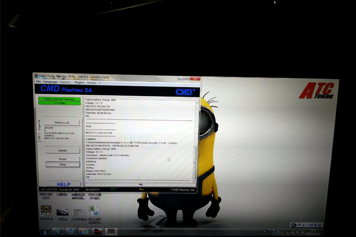Image resolution: width=356 pixels, height=237 pixels.
Task: Click the Checksum... please wait log line
Action: click(x=107, y=155)
